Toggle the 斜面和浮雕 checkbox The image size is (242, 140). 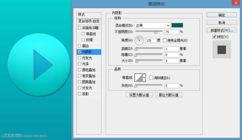tap(79, 28)
